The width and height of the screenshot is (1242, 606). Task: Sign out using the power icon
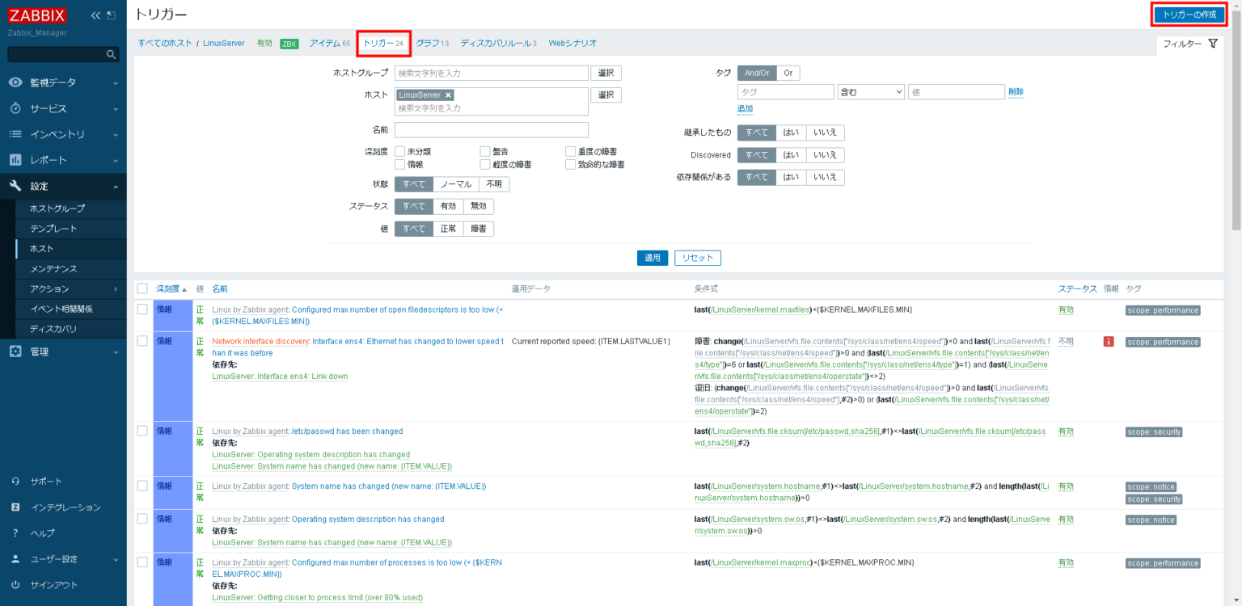coord(15,584)
